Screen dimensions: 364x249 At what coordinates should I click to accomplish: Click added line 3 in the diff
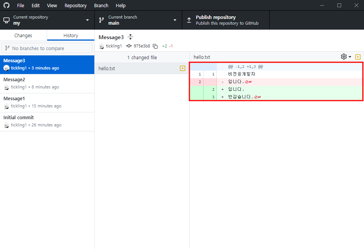pos(276,97)
